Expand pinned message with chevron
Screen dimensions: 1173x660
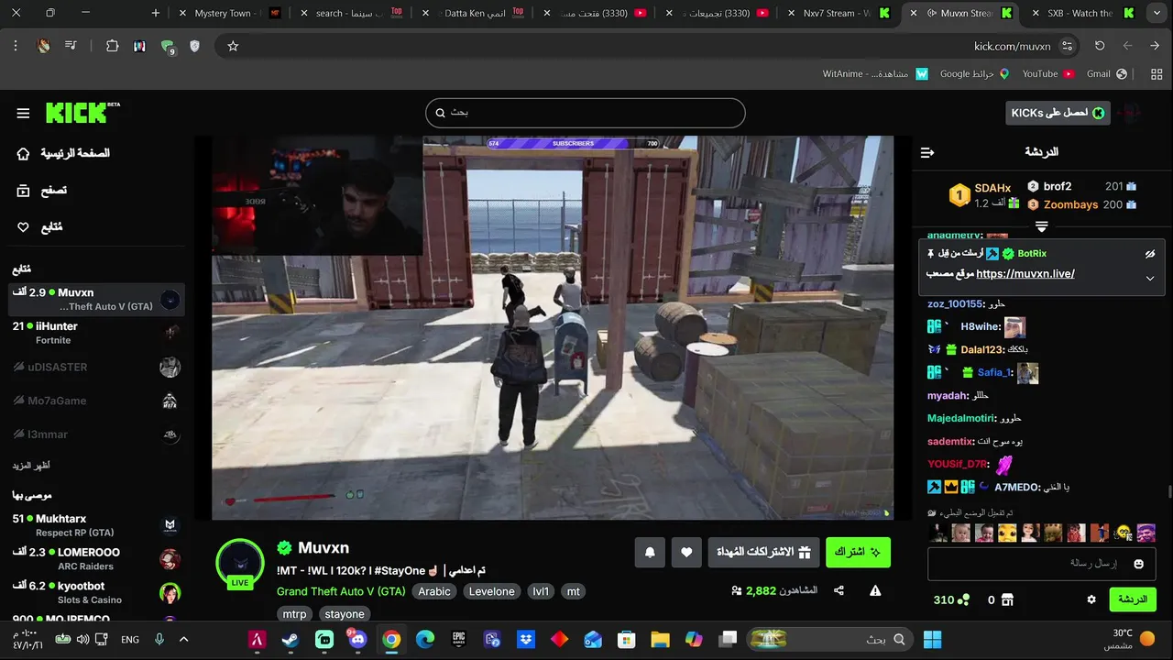1149,278
